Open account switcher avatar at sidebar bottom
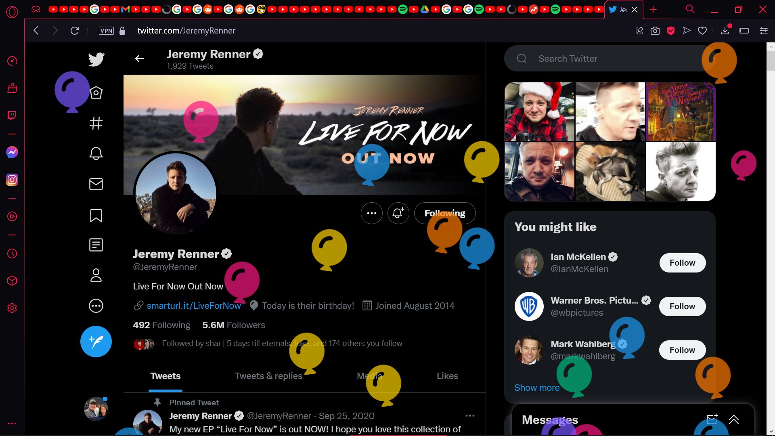Image resolution: width=775 pixels, height=436 pixels. click(96, 409)
